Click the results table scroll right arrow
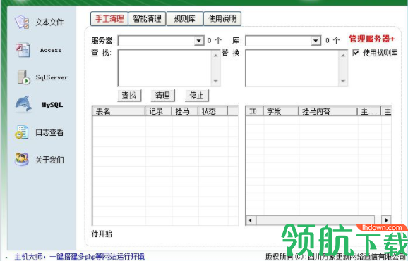 click(x=386, y=220)
